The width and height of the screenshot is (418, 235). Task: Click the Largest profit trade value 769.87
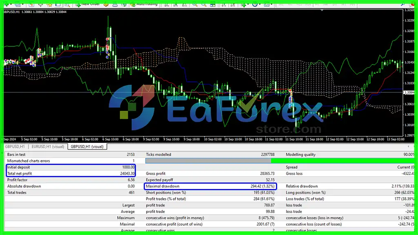point(269,206)
